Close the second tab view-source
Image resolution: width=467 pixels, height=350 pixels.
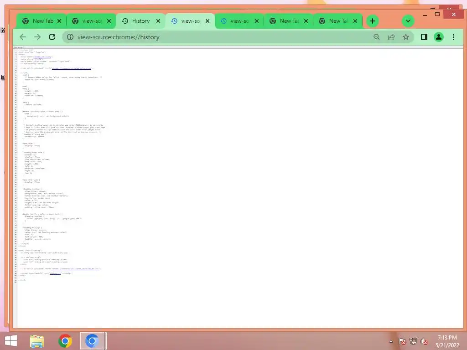(x=109, y=21)
